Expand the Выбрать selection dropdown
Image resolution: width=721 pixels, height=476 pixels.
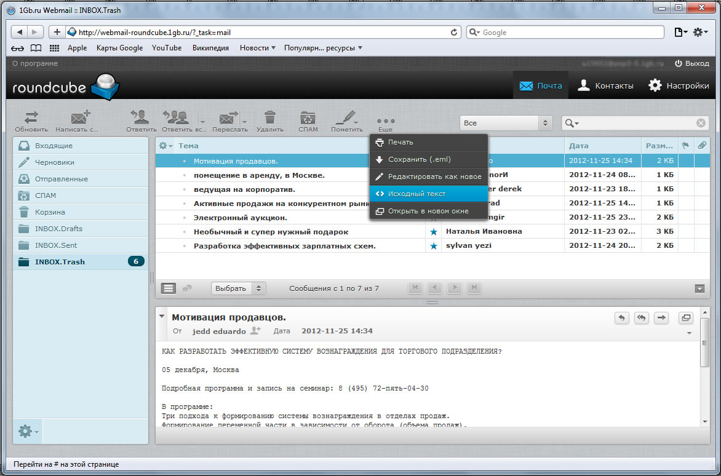pos(238,288)
